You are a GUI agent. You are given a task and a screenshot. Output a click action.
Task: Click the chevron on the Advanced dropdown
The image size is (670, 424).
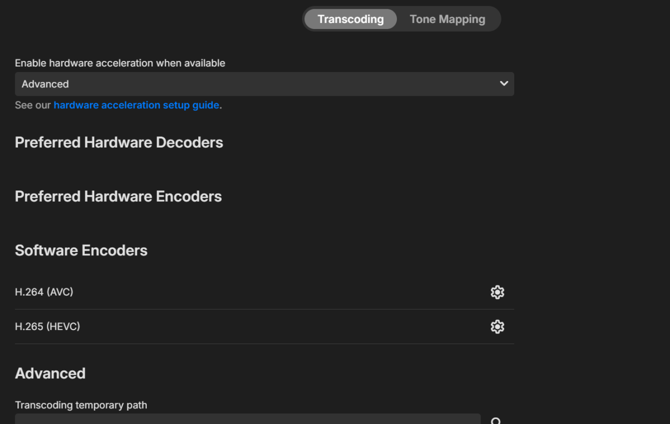[x=504, y=84]
